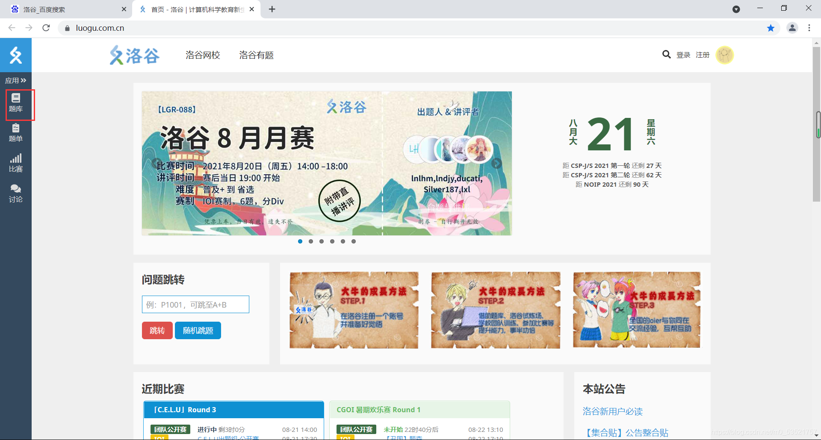Click the scrollbar down arrow

[x=817, y=435]
